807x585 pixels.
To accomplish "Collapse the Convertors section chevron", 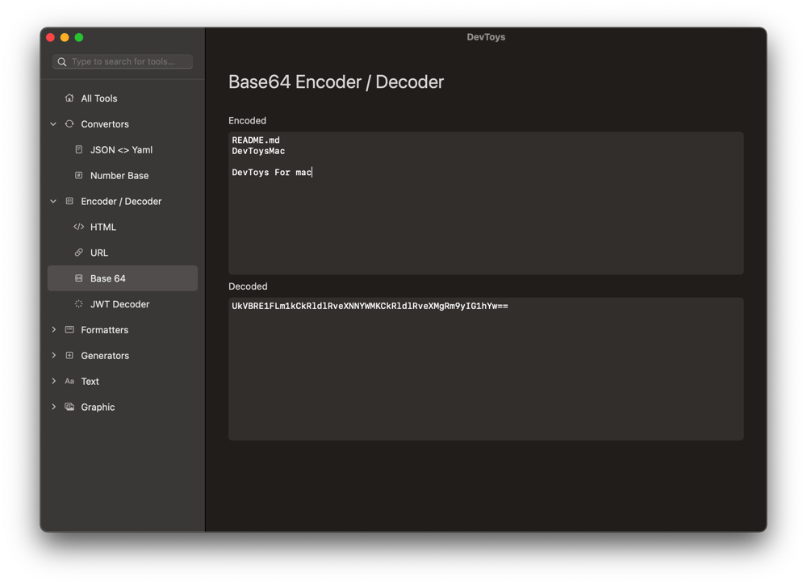I will coord(53,124).
